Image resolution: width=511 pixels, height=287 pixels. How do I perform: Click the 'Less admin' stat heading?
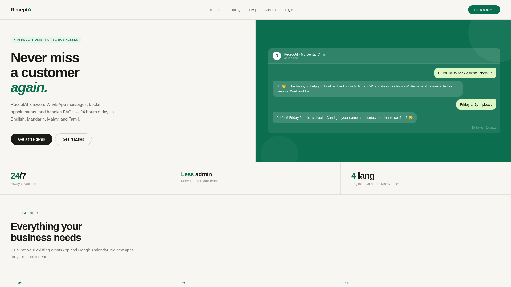pyautogui.click(x=196, y=174)
